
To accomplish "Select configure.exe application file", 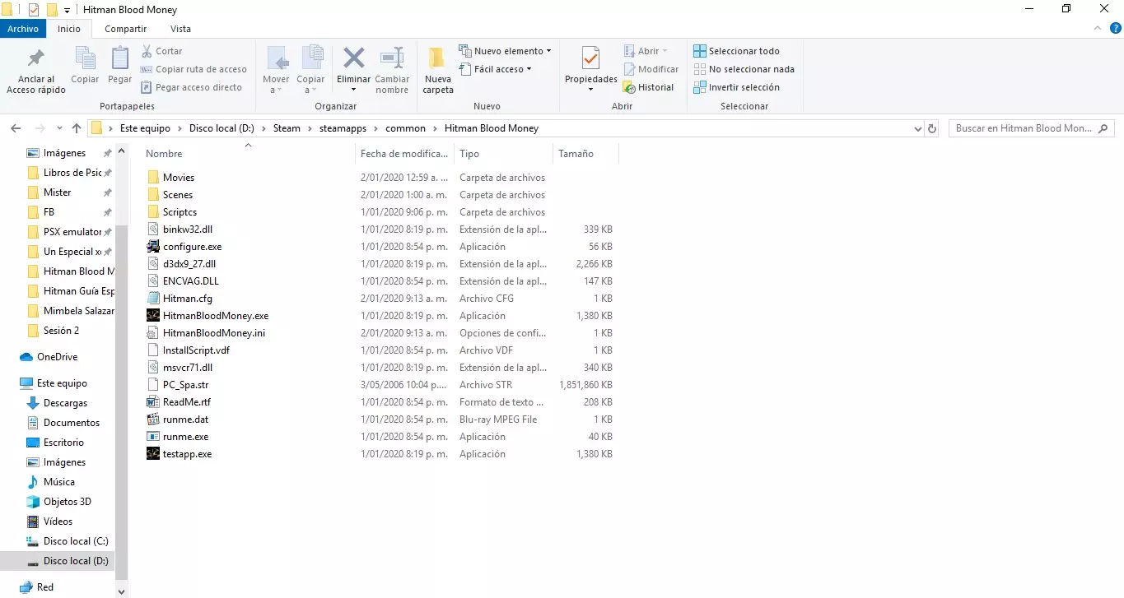I will [x=192, y=247].
